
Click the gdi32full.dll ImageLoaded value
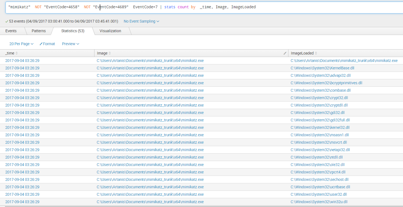[x=320, y=120]
